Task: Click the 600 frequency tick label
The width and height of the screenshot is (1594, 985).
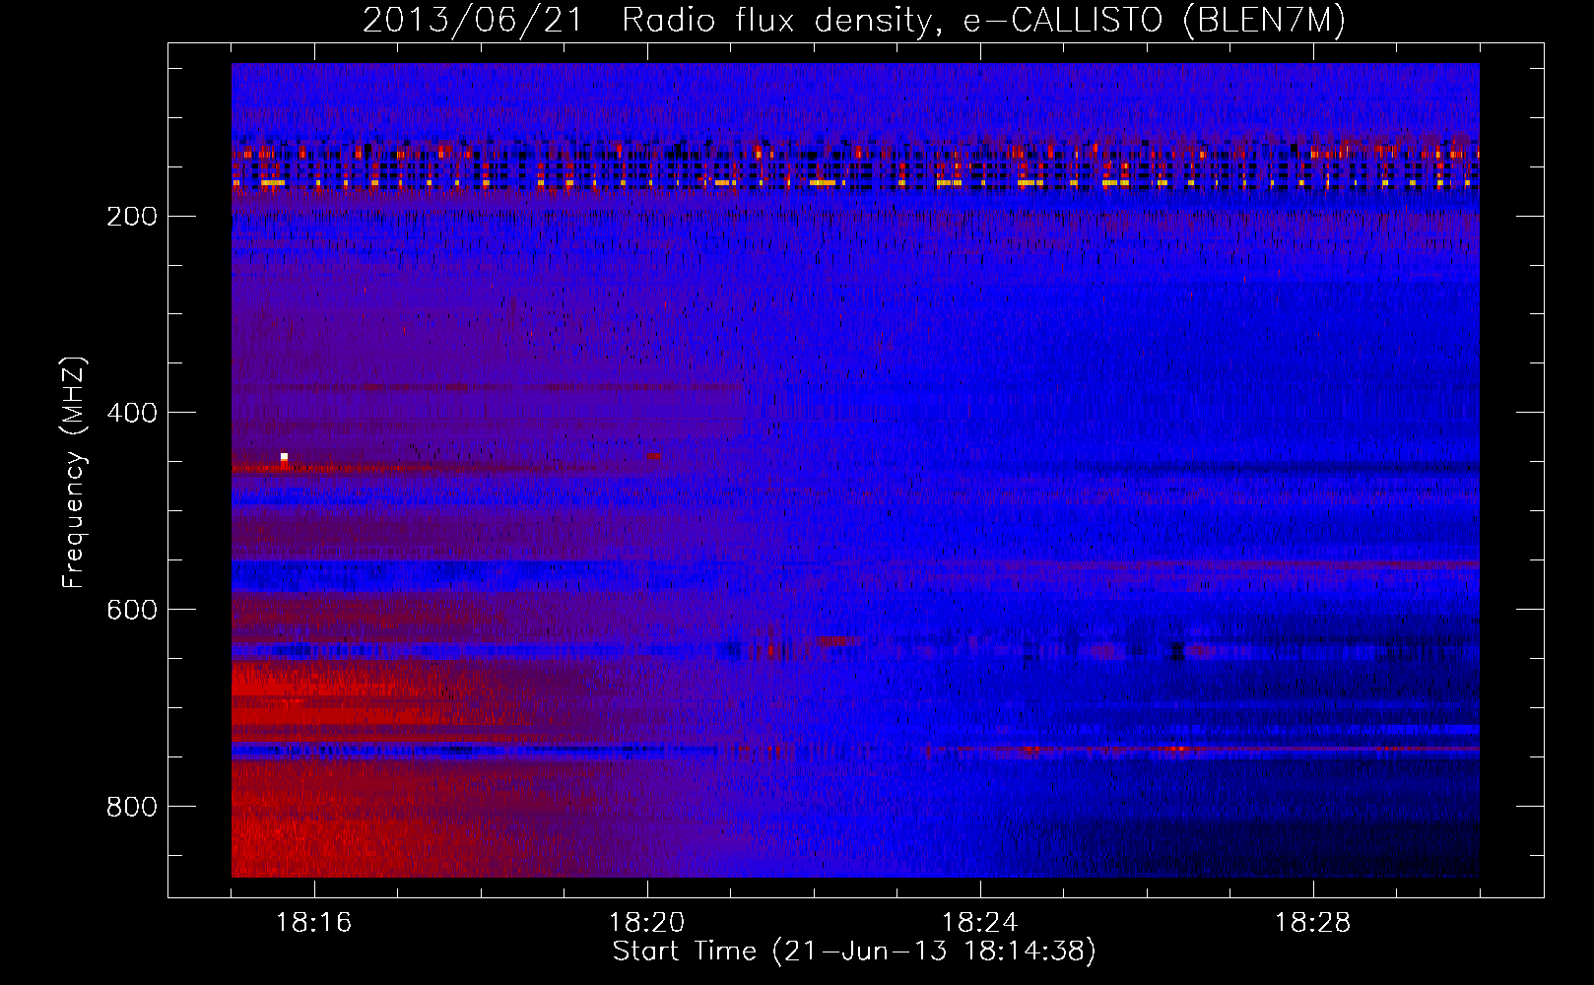Action: [x=132, y=610]
